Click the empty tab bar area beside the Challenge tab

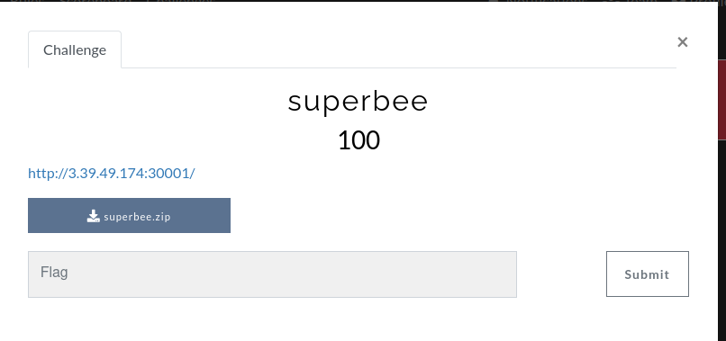[398, 50]
